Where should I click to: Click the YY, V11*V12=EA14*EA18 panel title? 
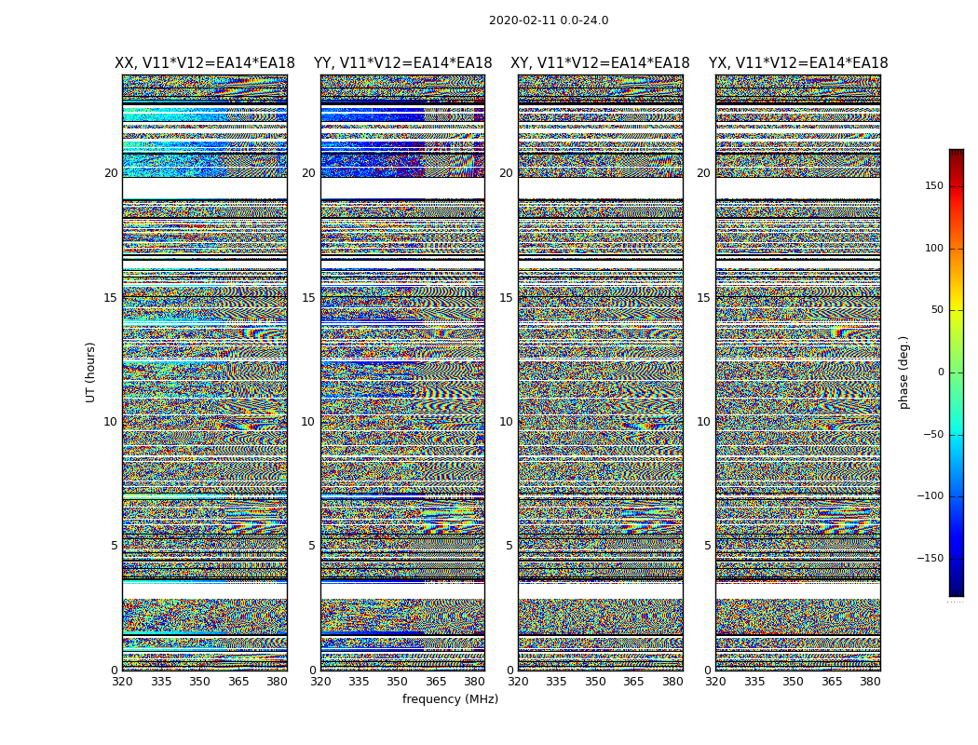click(x=403, y=63)
